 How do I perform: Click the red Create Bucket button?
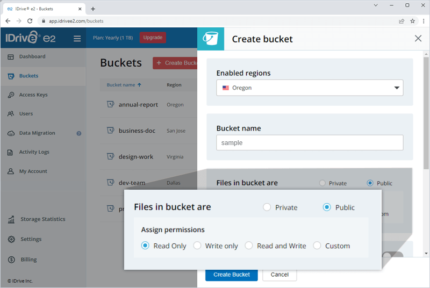(175, 63)
